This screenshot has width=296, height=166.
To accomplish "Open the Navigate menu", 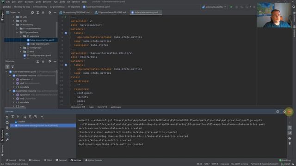I will (29, 2).
